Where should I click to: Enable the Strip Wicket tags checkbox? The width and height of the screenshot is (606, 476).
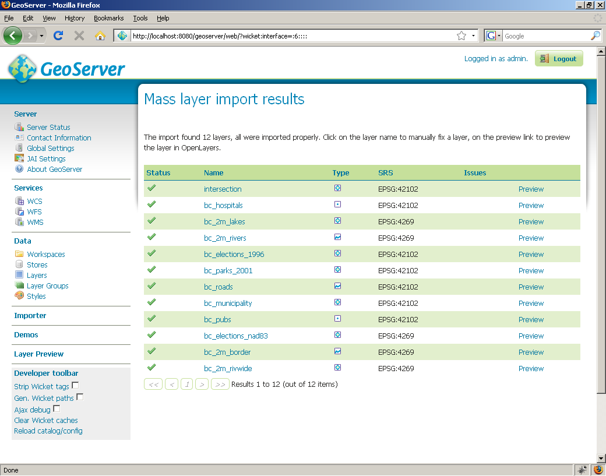pyautogui.click(x=75, y=386)
